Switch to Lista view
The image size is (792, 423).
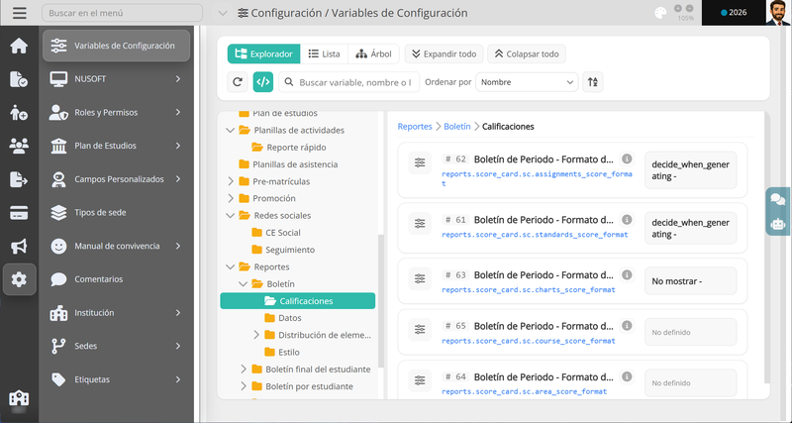(x=325, y=54)
